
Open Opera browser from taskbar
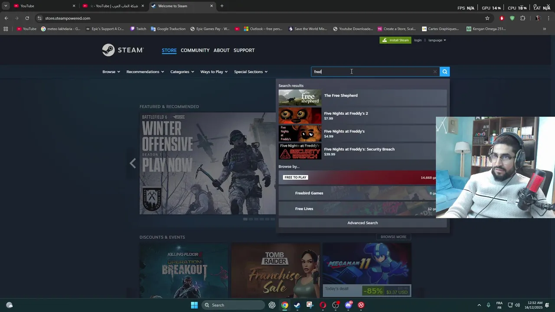pyautogui.click(x=323, y=305)
